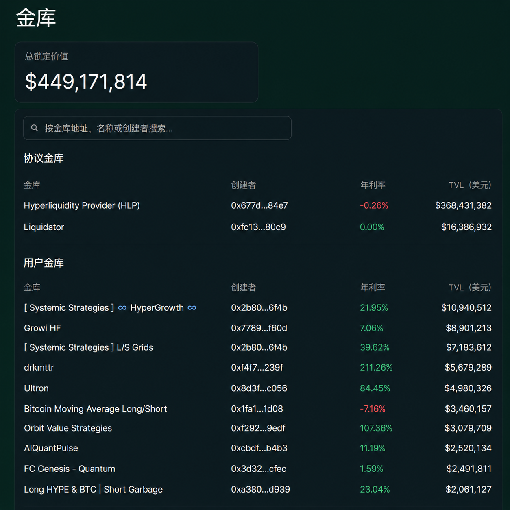Click creator address 0x3d32...cfec
Screen dimensions: 510x510
tap(259, 469)
